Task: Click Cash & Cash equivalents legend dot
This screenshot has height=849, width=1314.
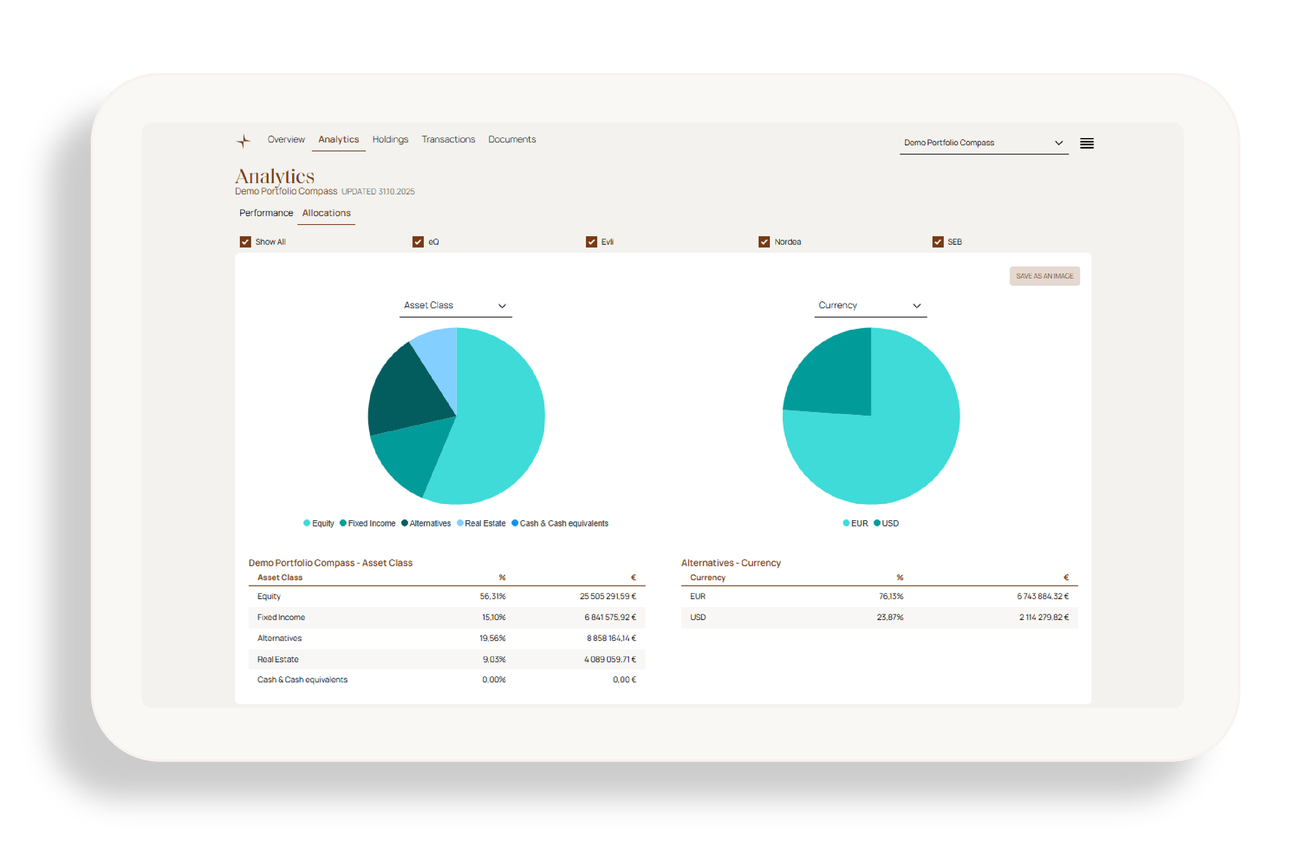Action: click(515, 523)
